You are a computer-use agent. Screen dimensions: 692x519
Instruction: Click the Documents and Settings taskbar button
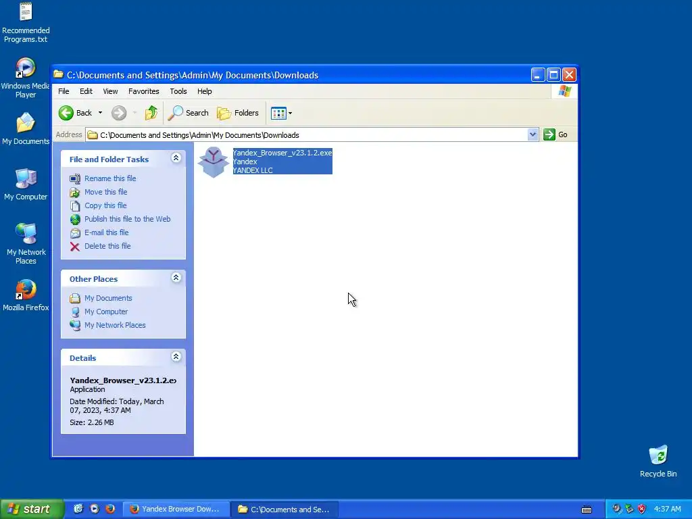(x=285, y=510)
